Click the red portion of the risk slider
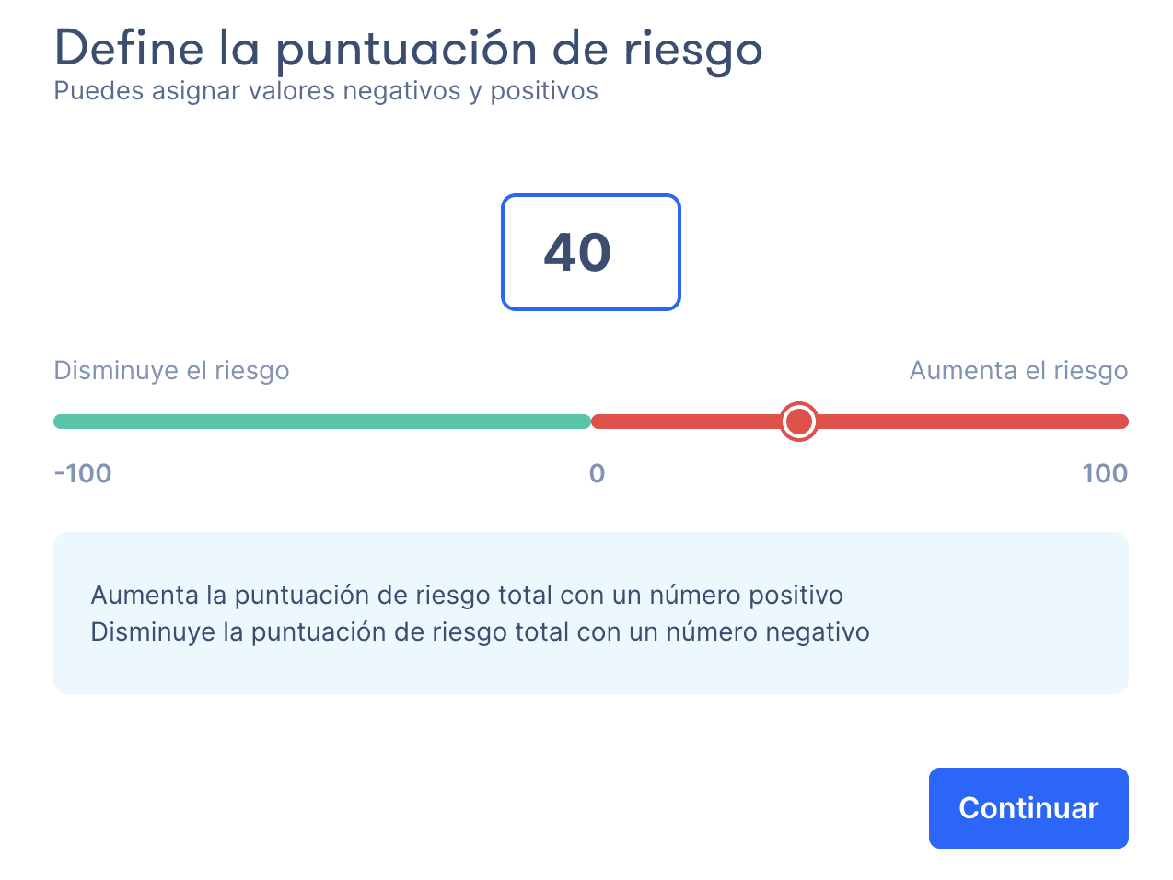This screenshot has height=880, width=1173. click(x=967, y=421)
